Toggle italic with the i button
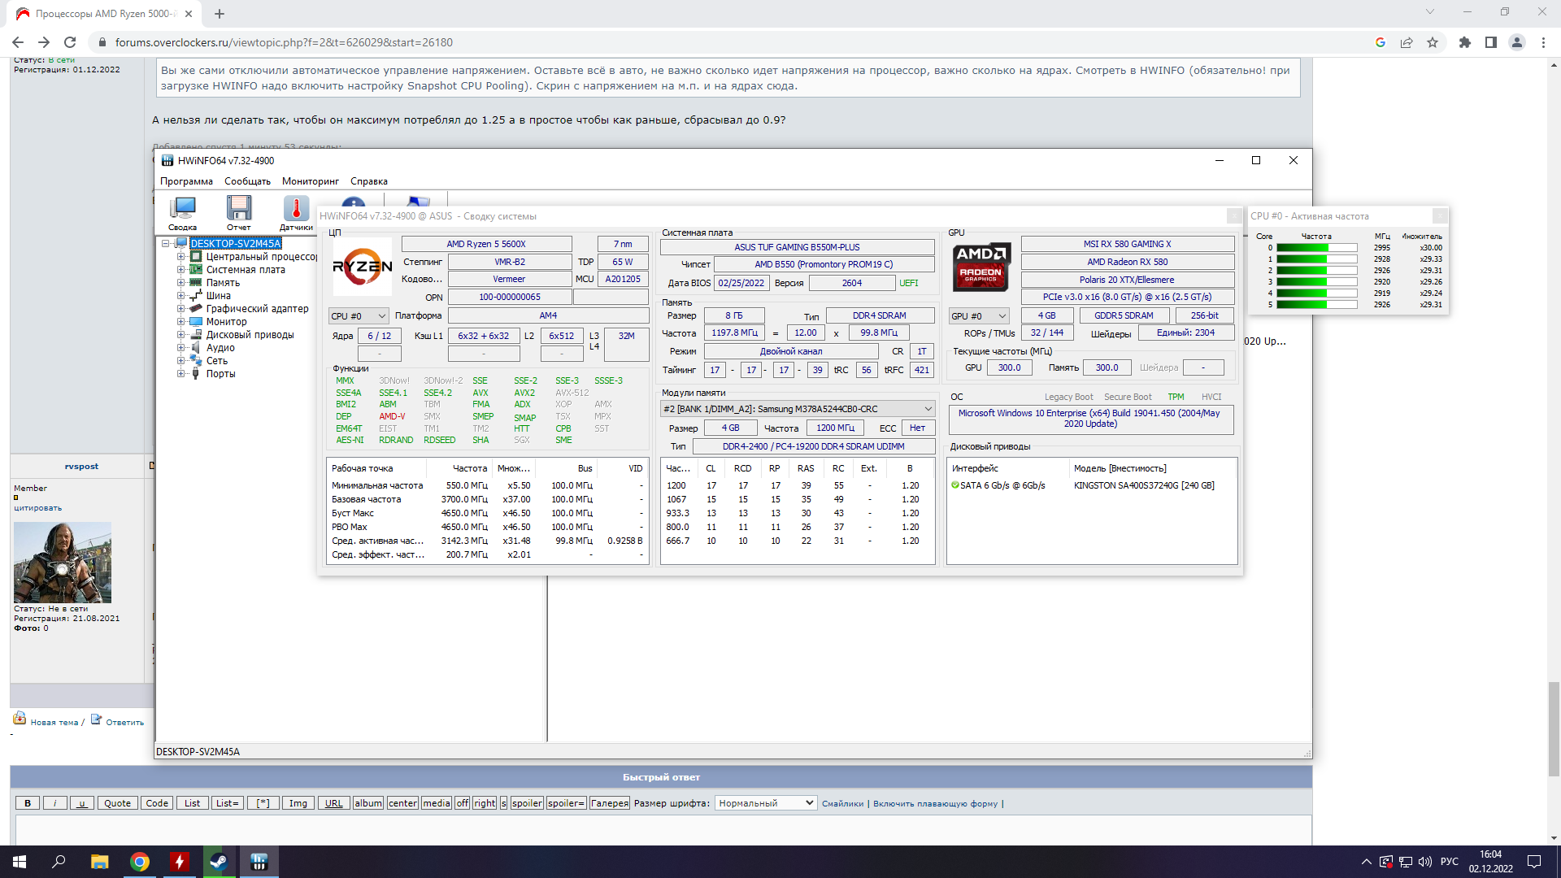This screenshot has height=878, width=1561. point(54,803)
